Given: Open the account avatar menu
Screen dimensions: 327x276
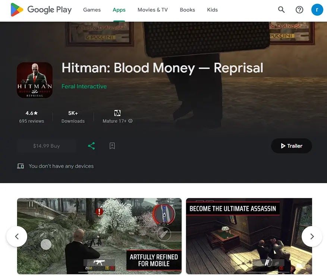Looking at the screenshot, I should point(317,10).
